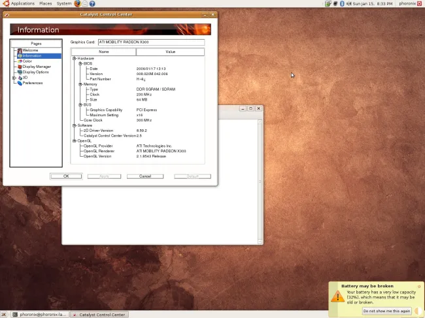Click the Cancel button
Viewport: 425px width, 318px height.
[145, 176]
